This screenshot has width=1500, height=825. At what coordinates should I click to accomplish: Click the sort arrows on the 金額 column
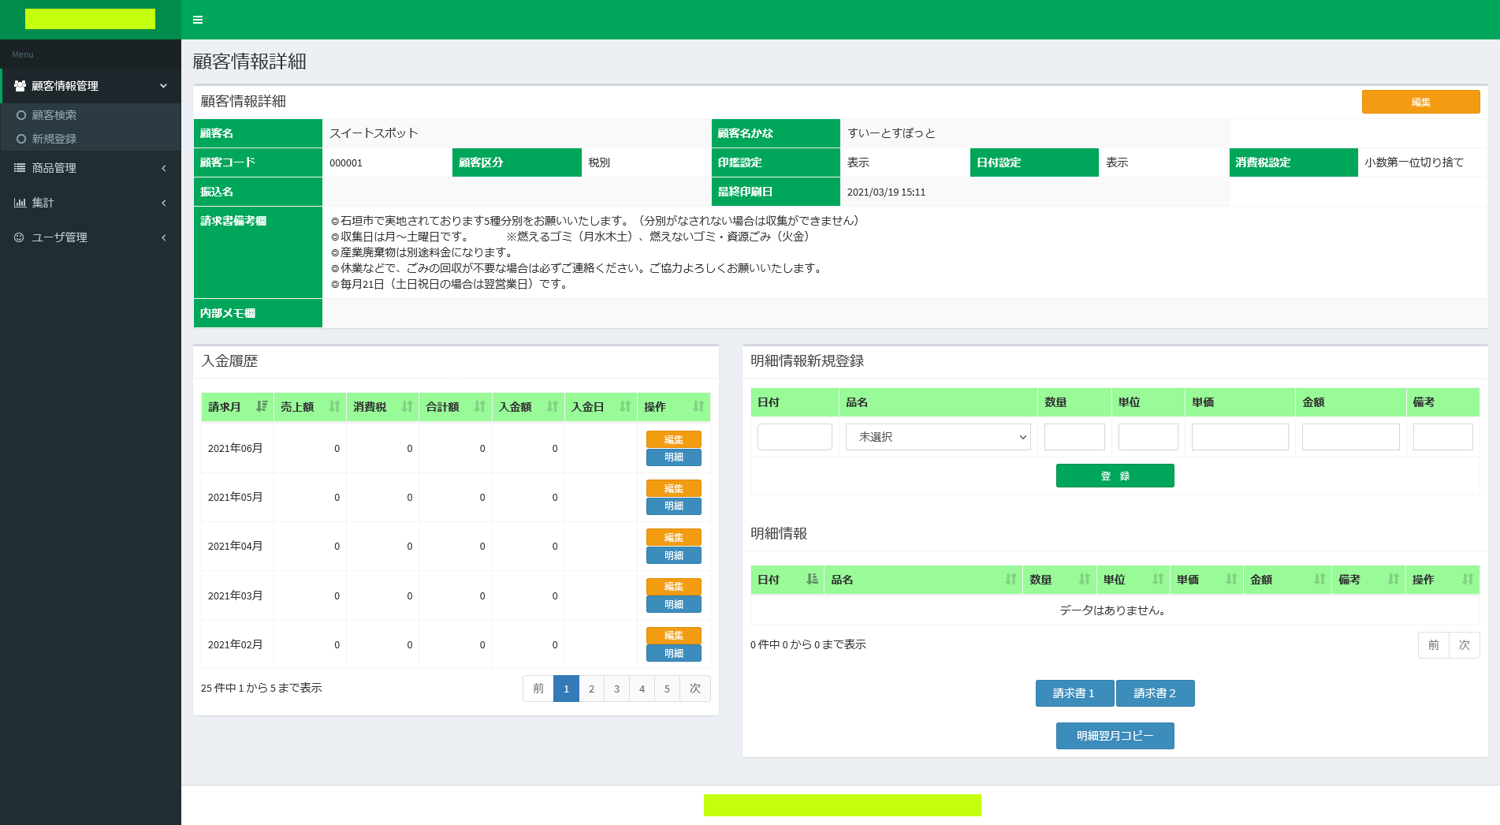click(x=1320, y=580)
